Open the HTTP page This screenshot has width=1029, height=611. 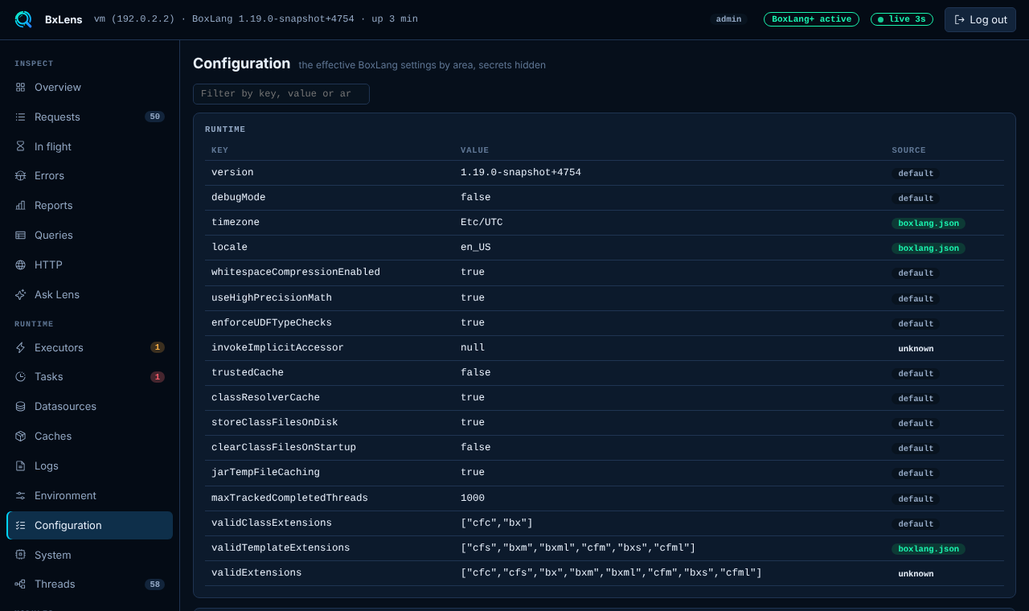coord(89,264)
